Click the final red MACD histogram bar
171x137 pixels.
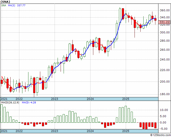tap(155, 125)
